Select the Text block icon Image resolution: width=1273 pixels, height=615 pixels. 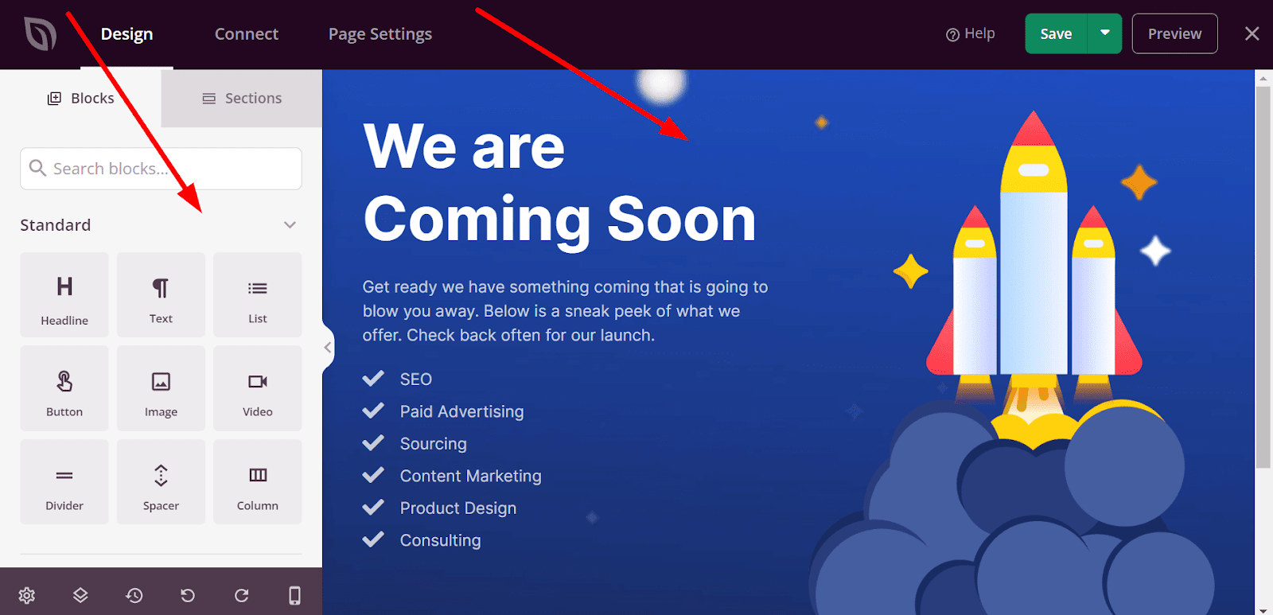coord(161,295)
